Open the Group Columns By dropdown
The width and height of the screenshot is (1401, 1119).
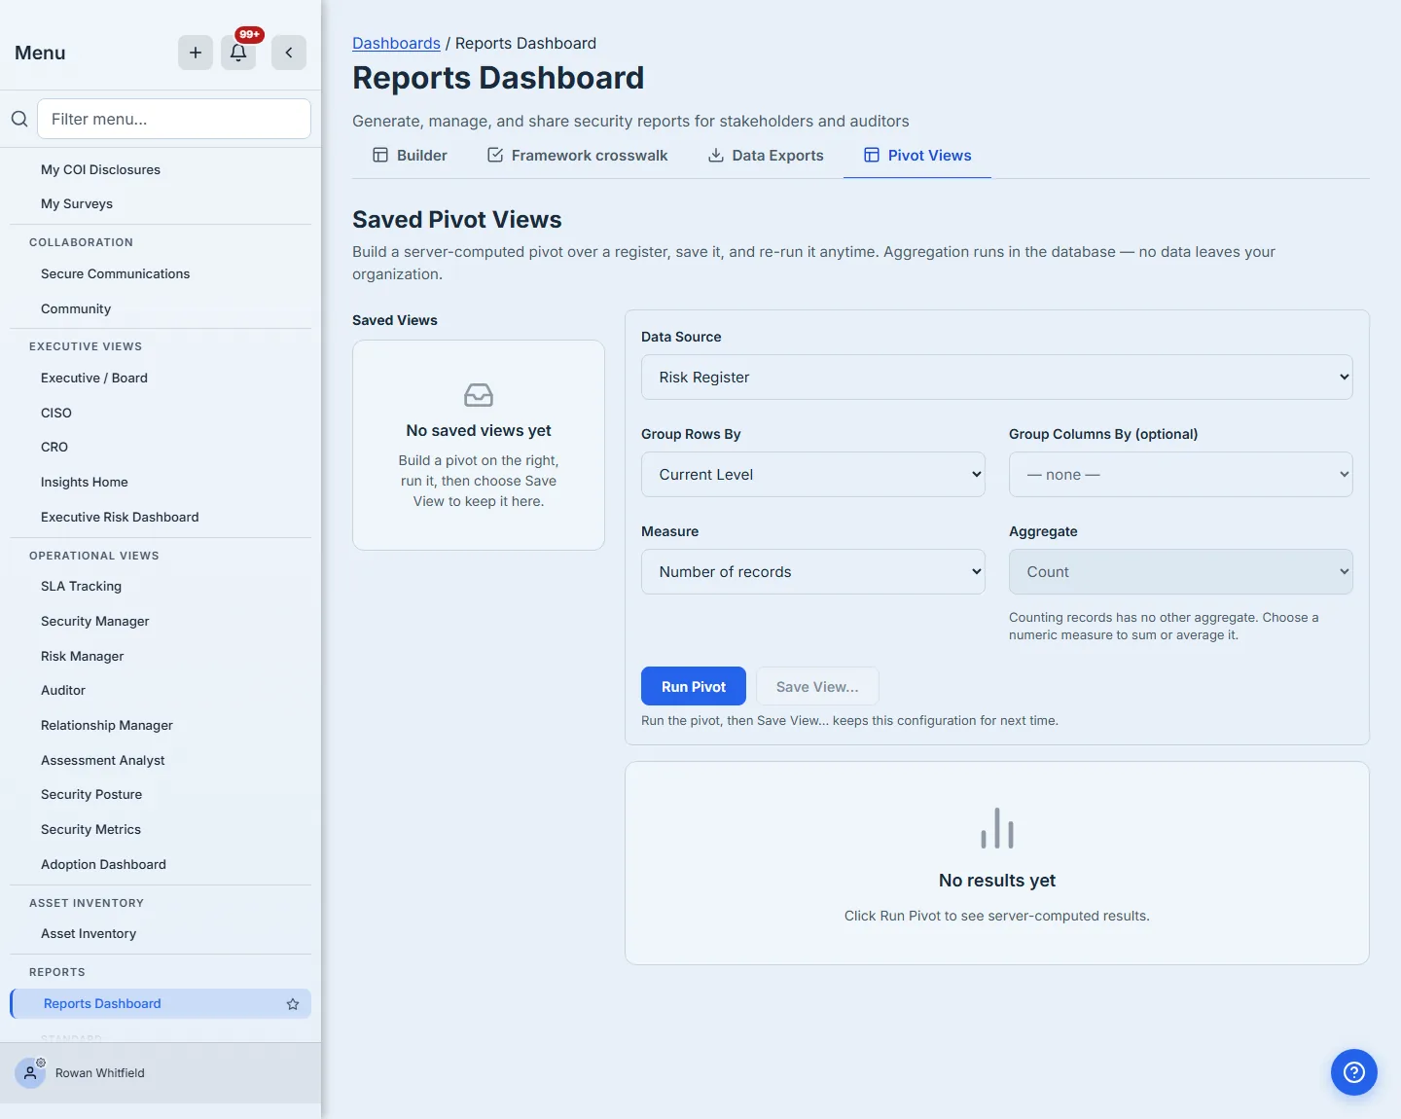click(x=1181, y=475)
